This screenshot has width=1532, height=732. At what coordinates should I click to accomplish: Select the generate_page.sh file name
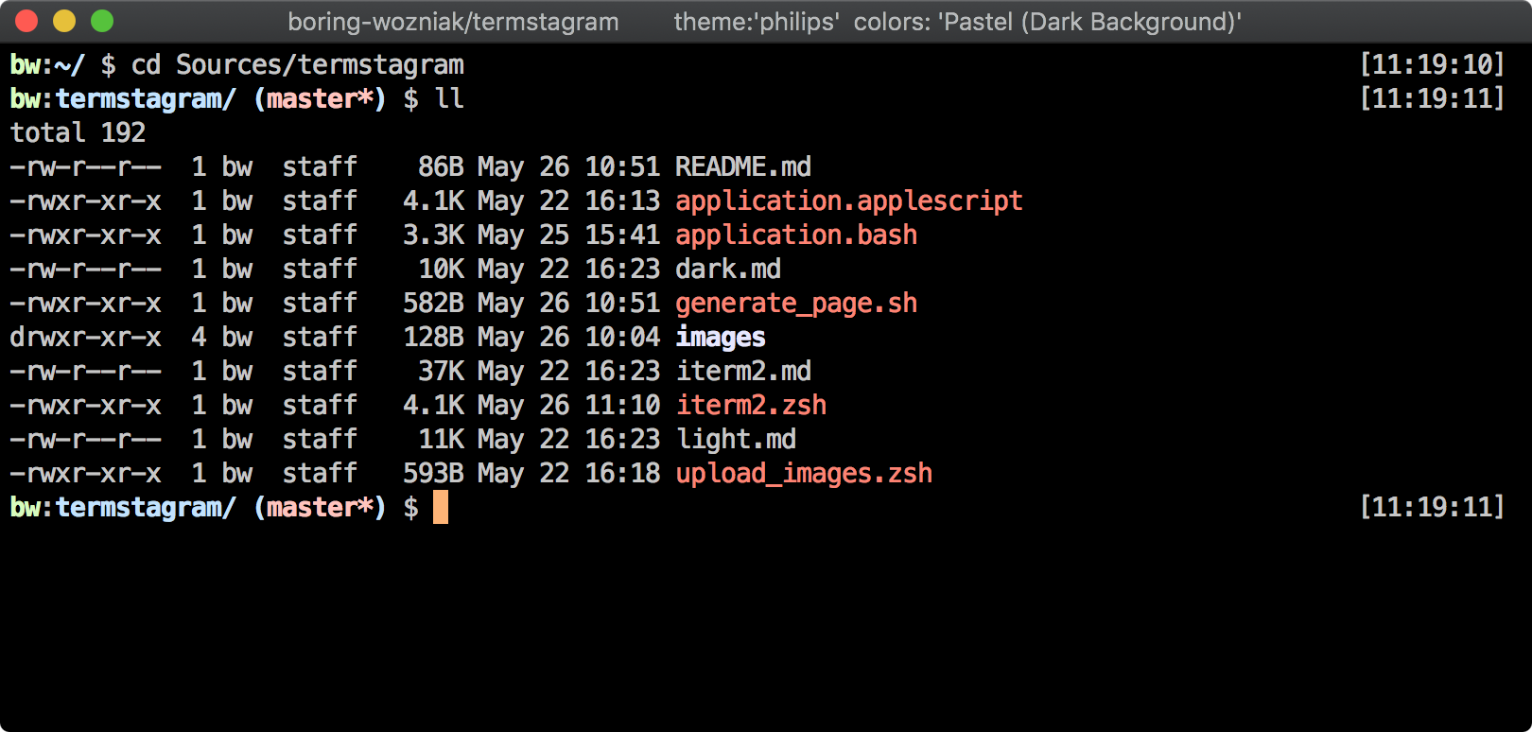coord(796,304)
